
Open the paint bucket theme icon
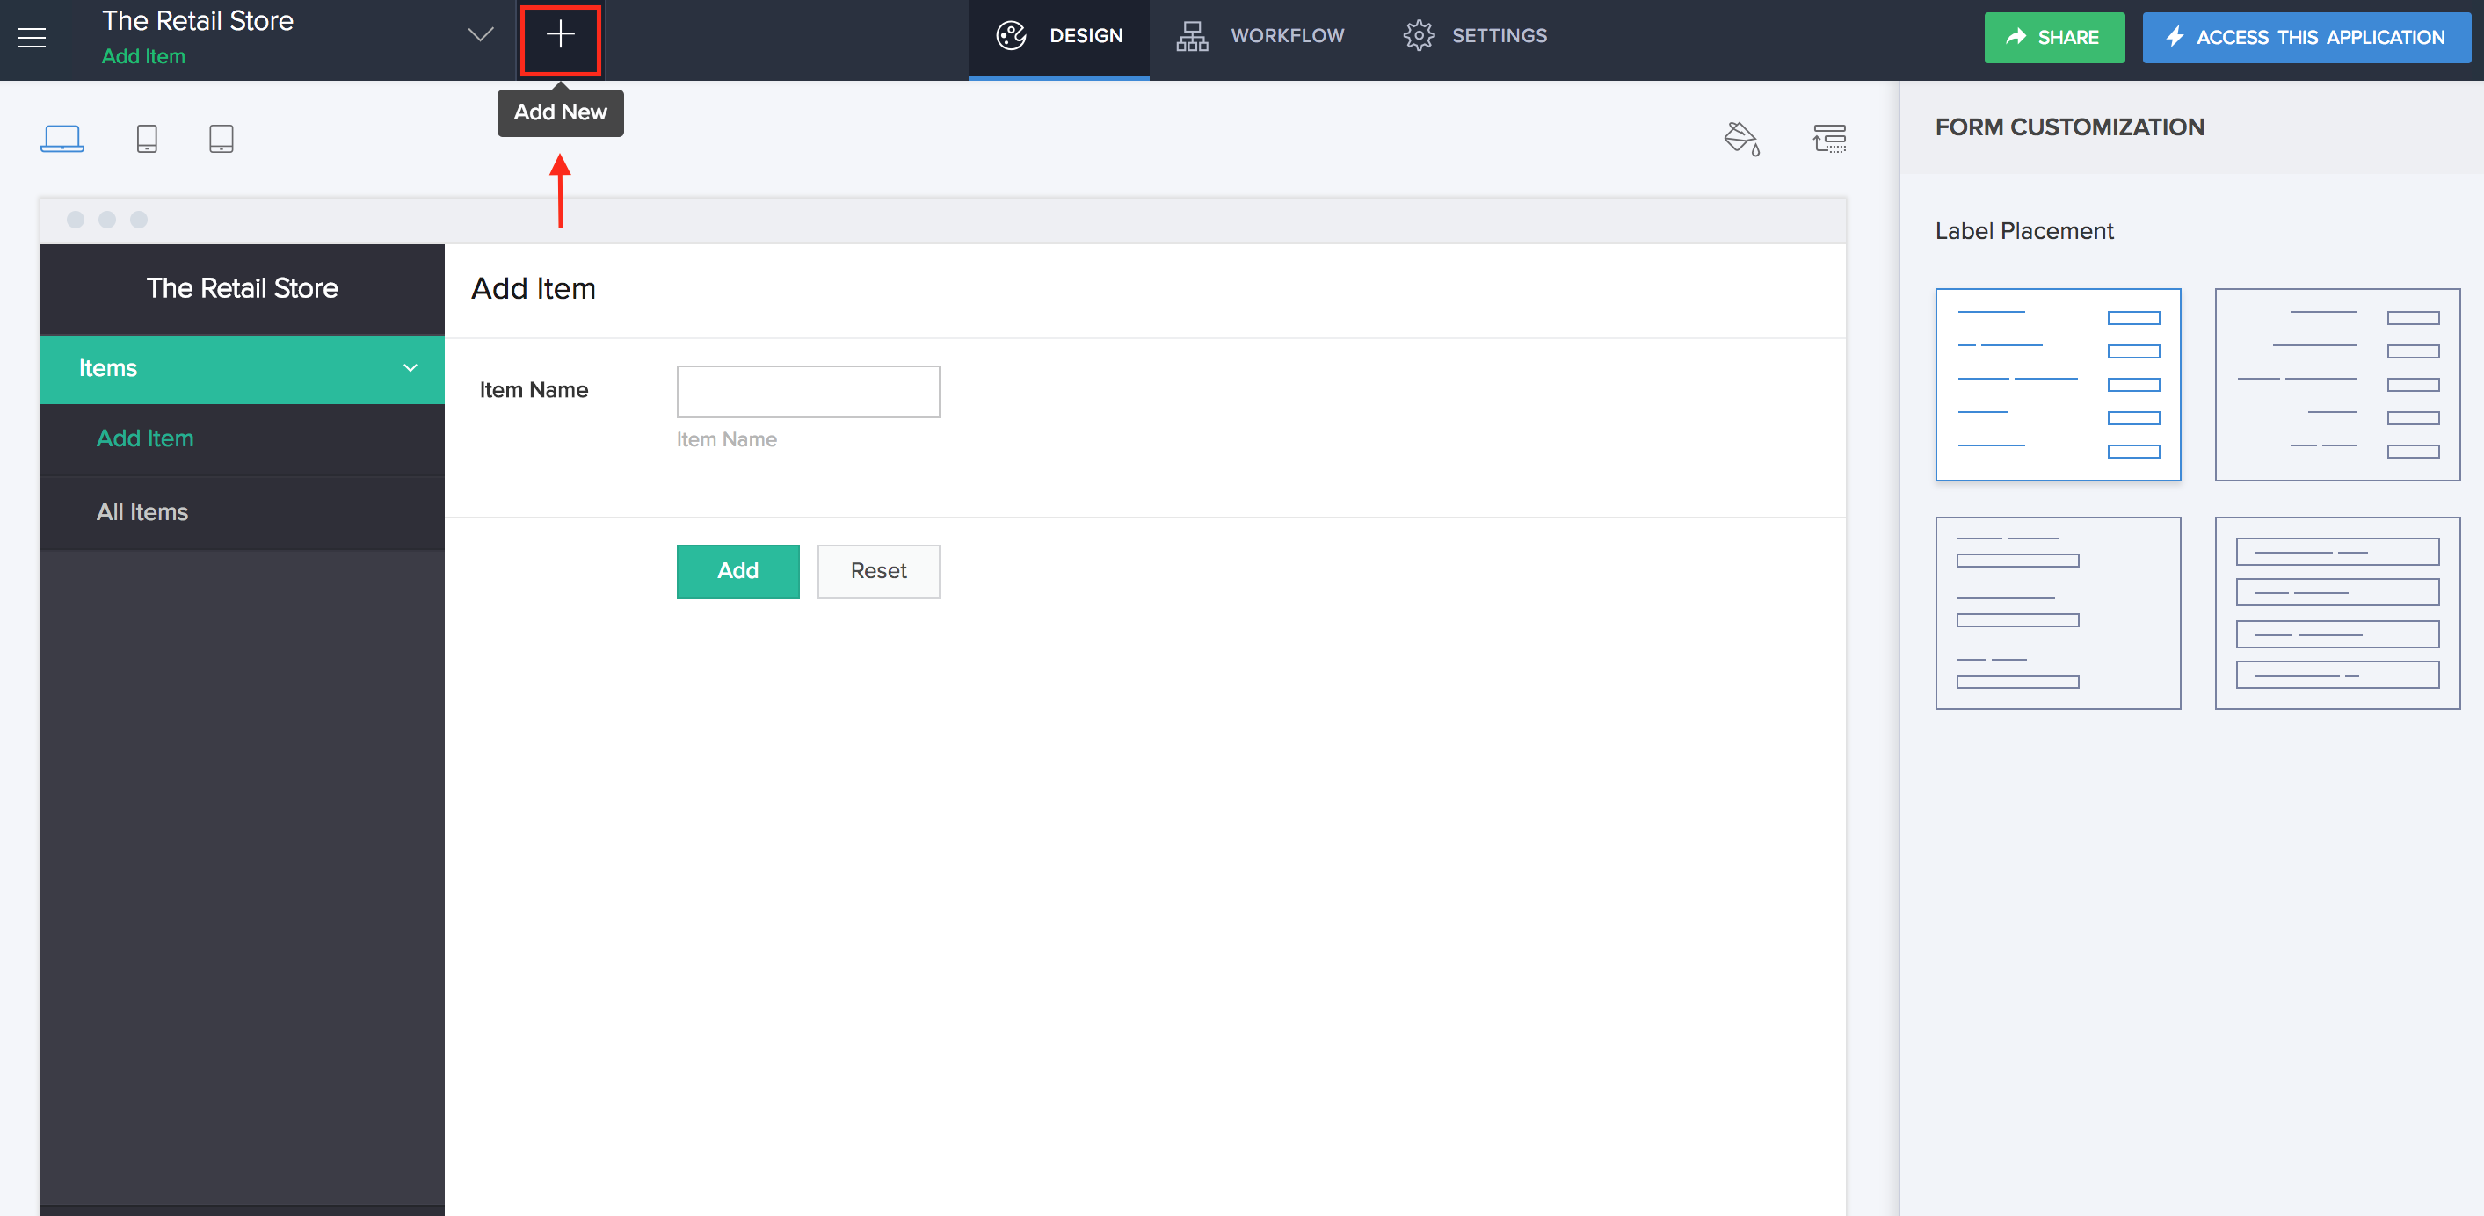coord(1741,139)
